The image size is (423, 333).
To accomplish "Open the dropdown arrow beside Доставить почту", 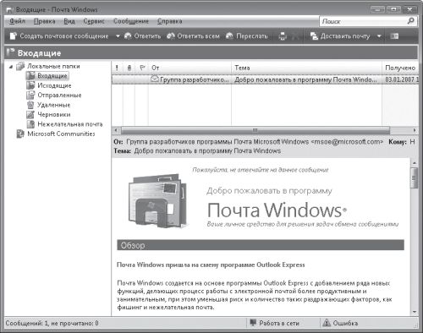I will point(379,36).
